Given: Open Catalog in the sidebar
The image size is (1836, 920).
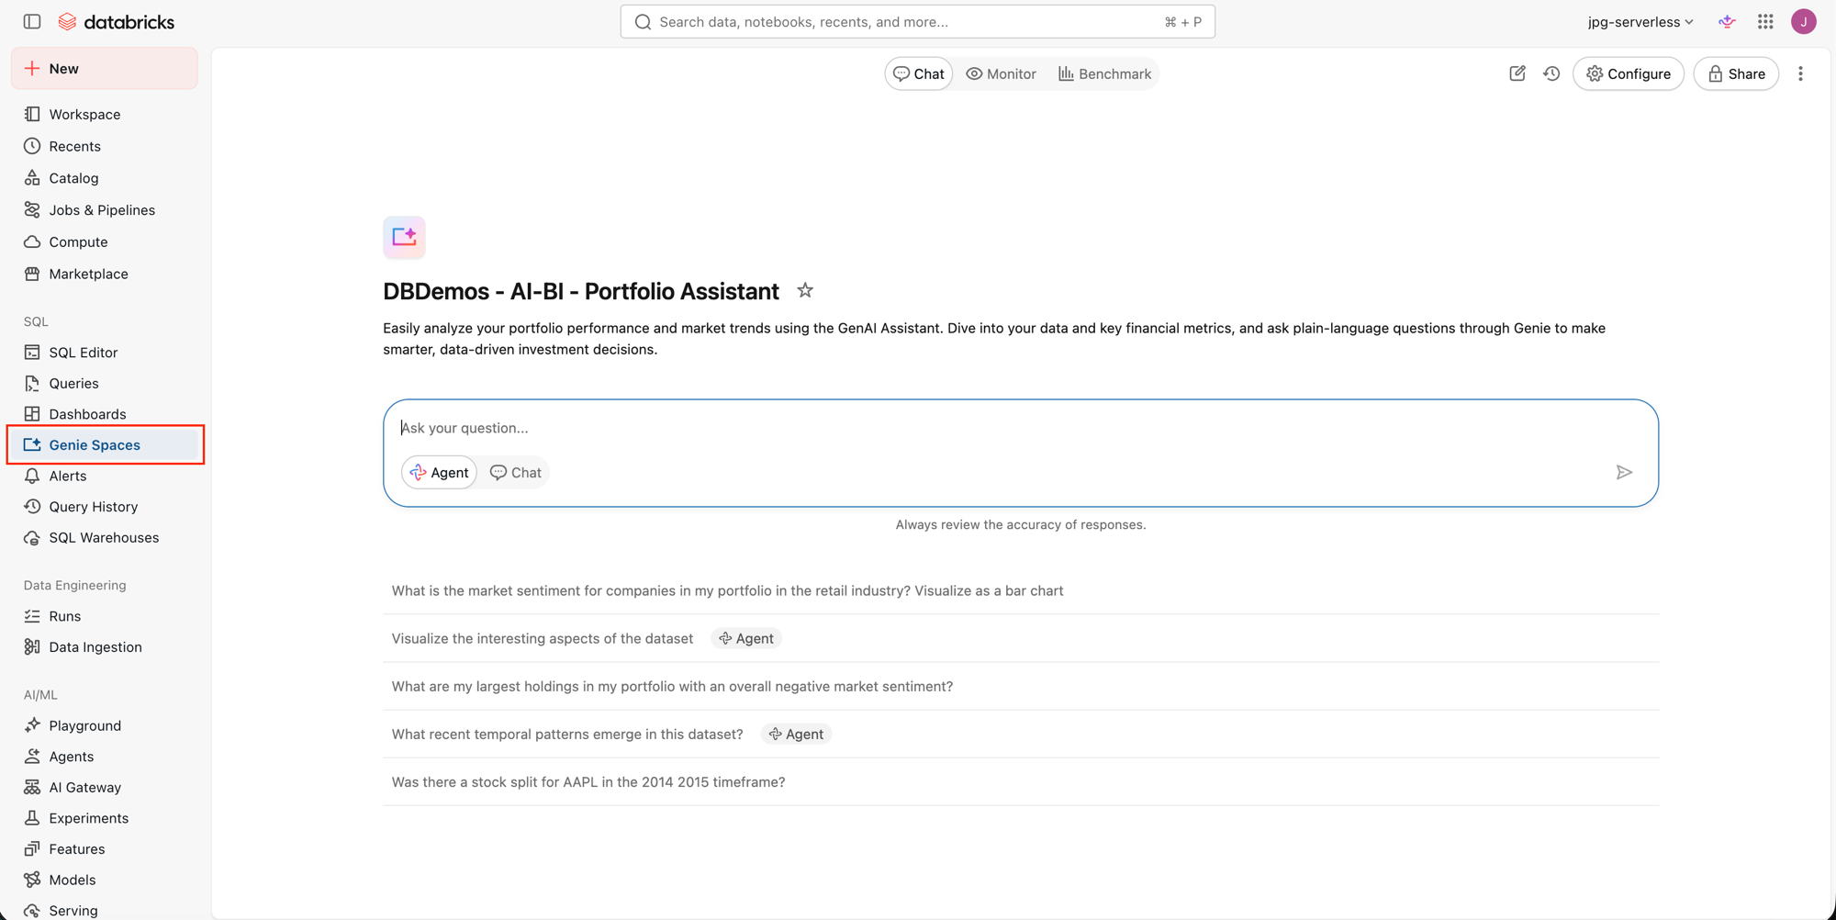Looking at the screenshot, I should pos(105,178).
